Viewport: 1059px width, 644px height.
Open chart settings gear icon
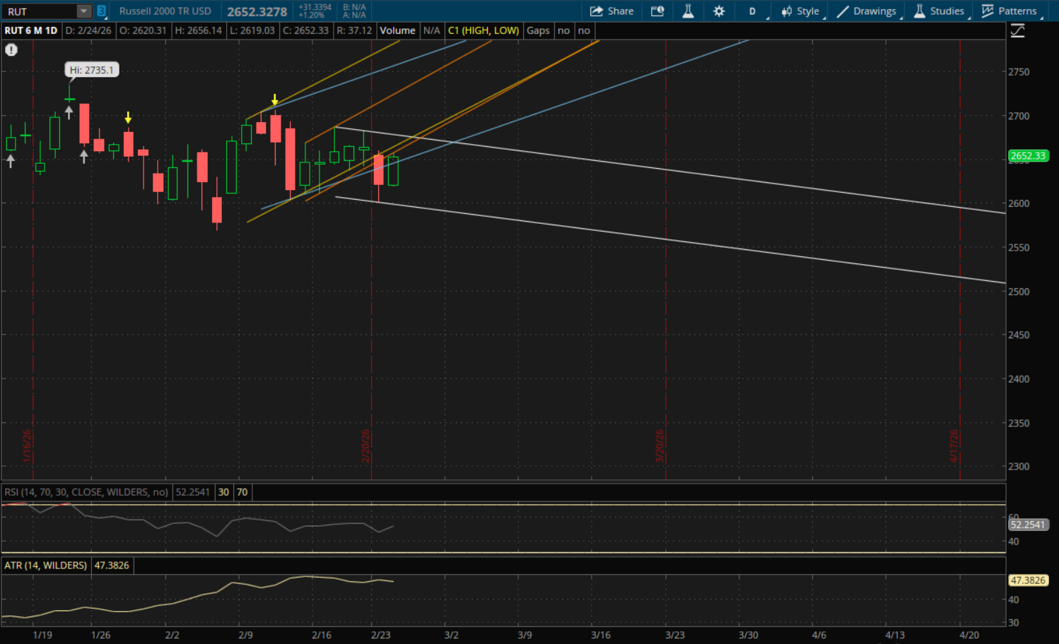point(719,11)
